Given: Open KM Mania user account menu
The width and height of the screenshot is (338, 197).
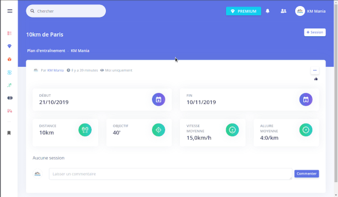Looking at the screenshot, I should pyautogui.click(x=311, y=11).
